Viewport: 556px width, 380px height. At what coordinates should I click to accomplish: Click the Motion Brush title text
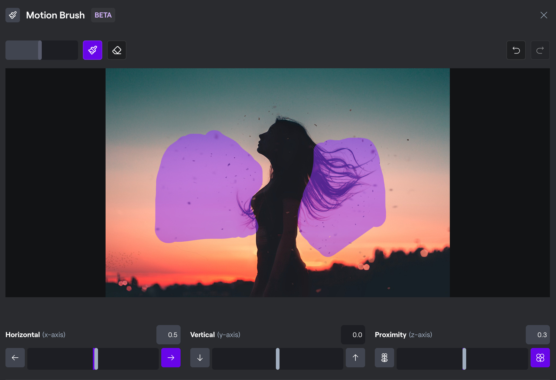pos(55,15)
